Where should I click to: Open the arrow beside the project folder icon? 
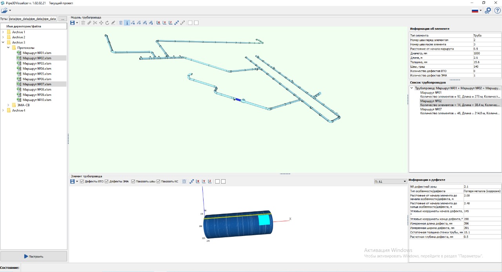tap(10, 11)
